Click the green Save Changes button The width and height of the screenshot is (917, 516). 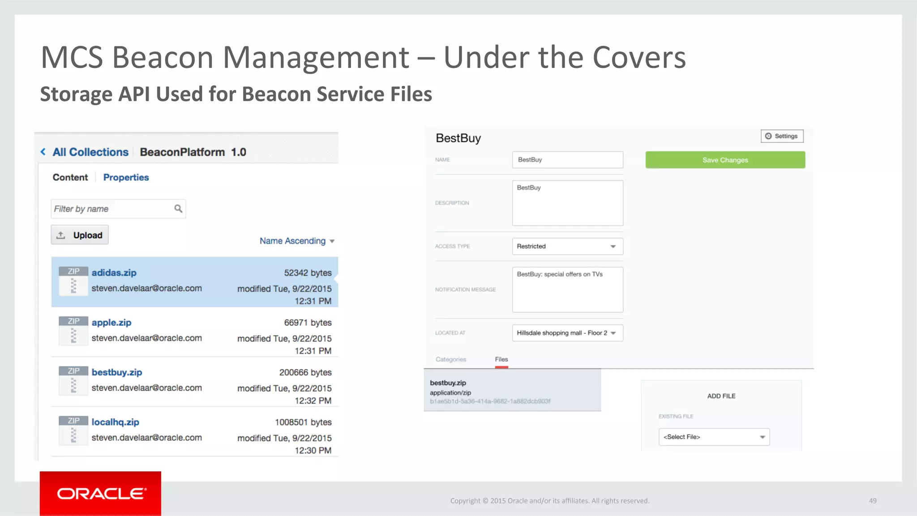[x=725, y=160]
